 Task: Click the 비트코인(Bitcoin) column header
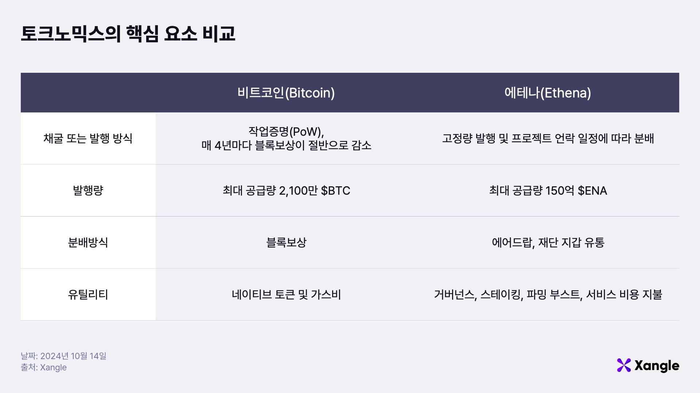click(286, 93)
